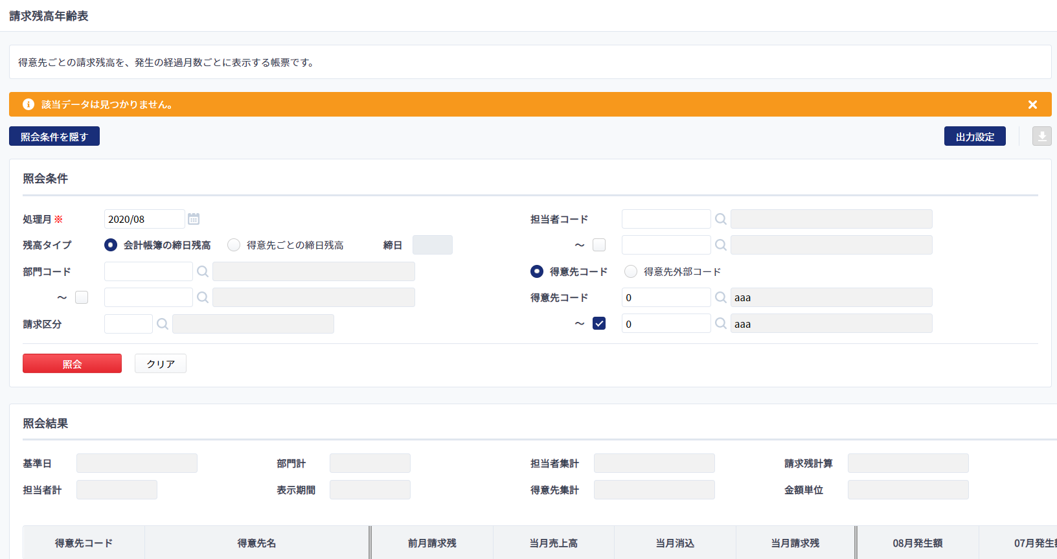The image size is (1057, 559).
Task: Enable the 部門コード range checkbox
Action: pos(82,297)
